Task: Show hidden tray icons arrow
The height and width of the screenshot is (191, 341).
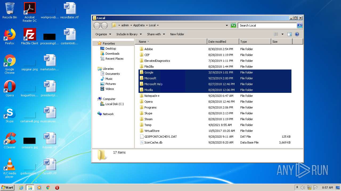Action: [x=297, y=188]
